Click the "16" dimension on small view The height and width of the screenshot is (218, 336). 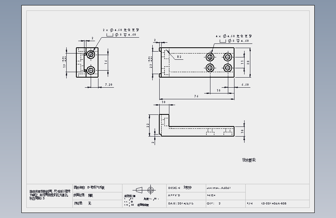pyautogui.click(x=106, y=62)
